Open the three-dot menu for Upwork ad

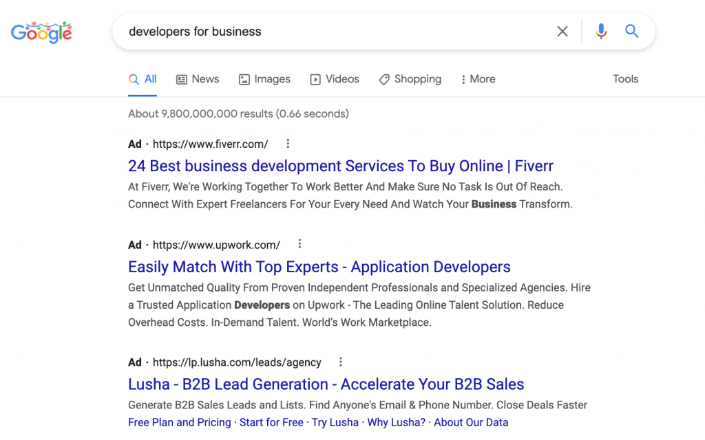(299, 244)
